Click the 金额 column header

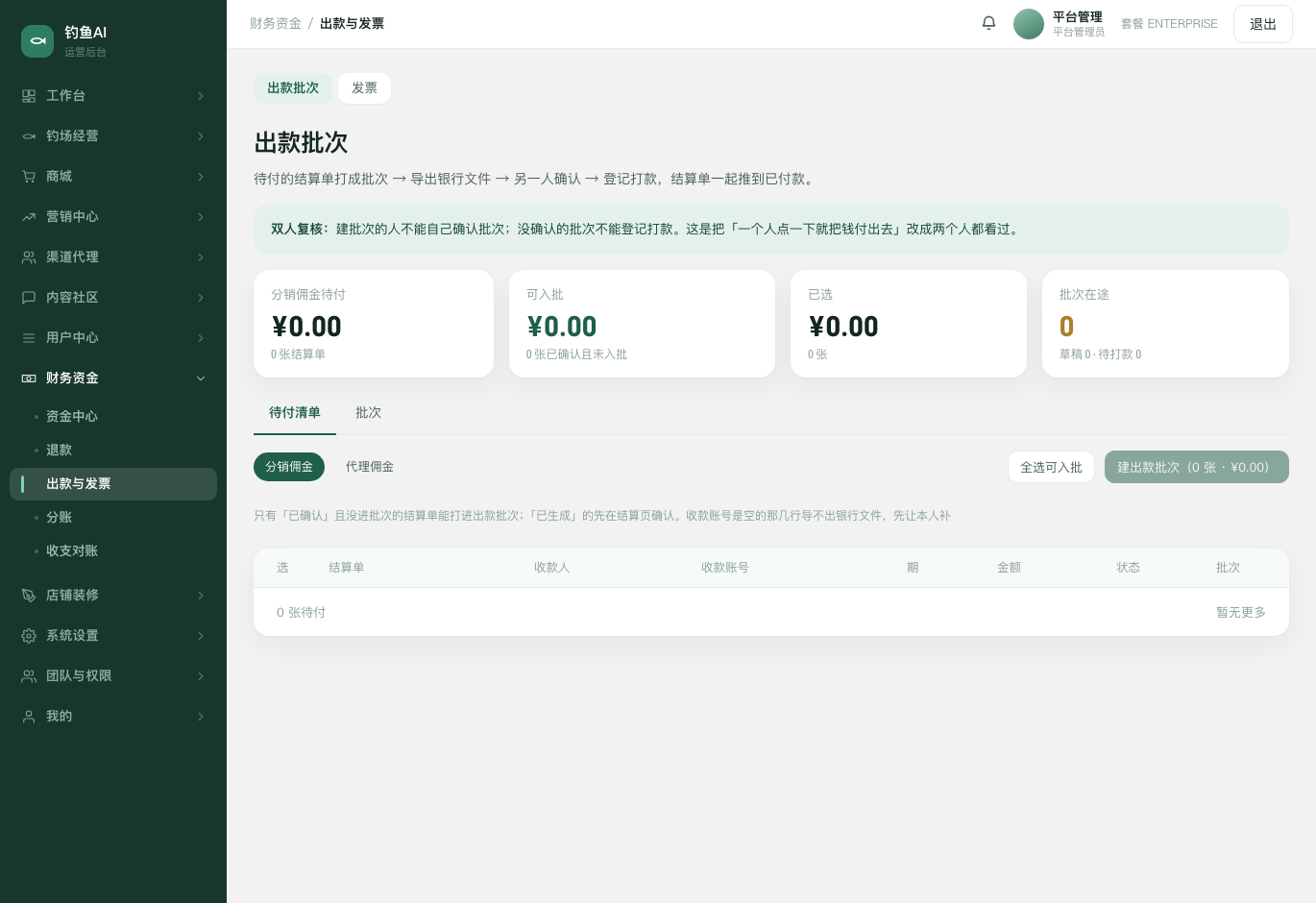[x=1009, y=568]
